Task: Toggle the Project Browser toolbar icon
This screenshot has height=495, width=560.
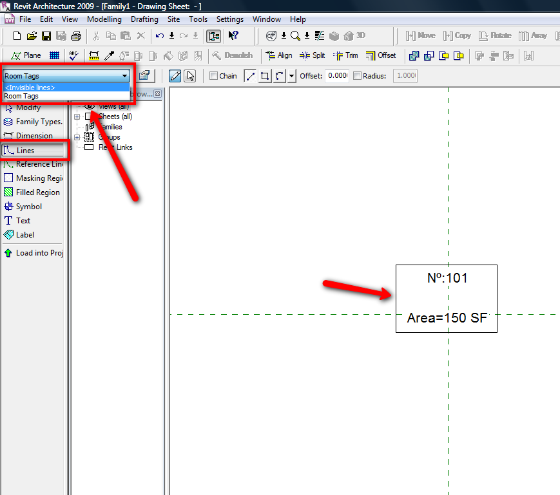Action: 214,35
